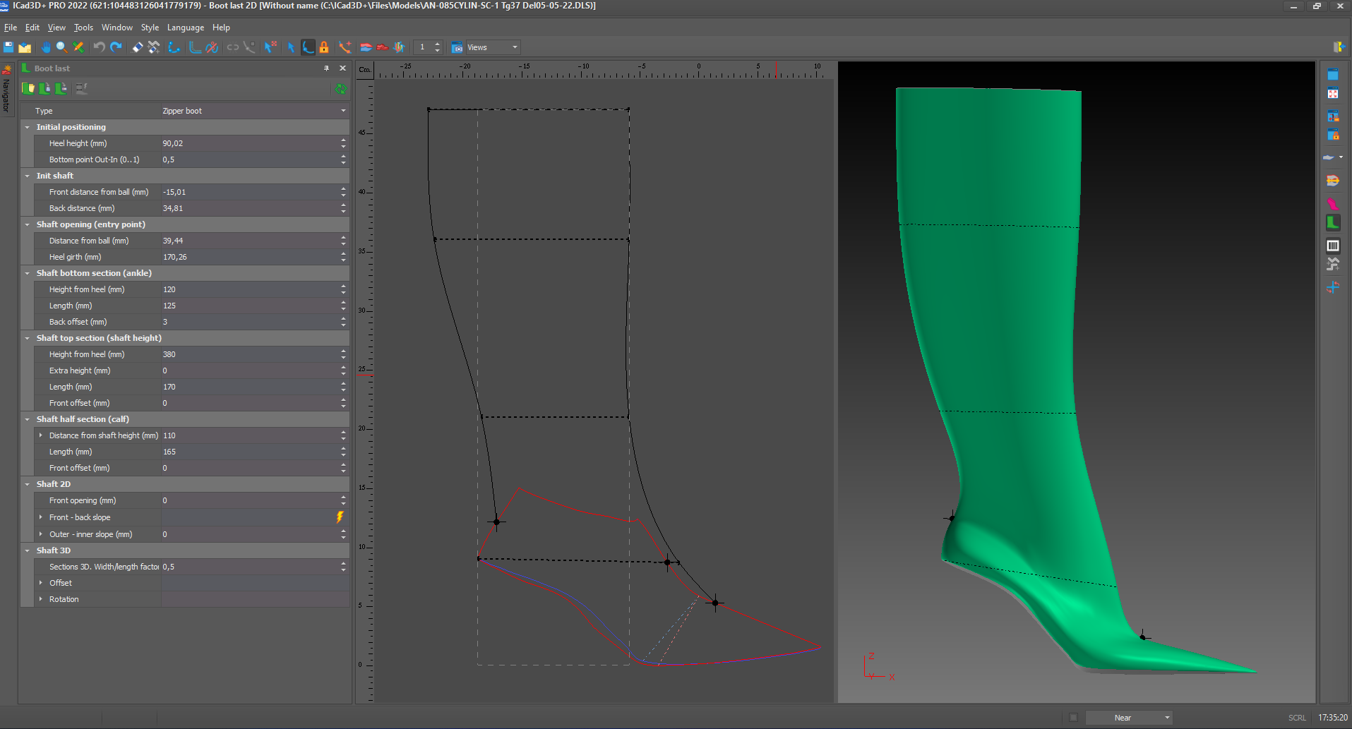Select the pan hand tool

[45, 47]
